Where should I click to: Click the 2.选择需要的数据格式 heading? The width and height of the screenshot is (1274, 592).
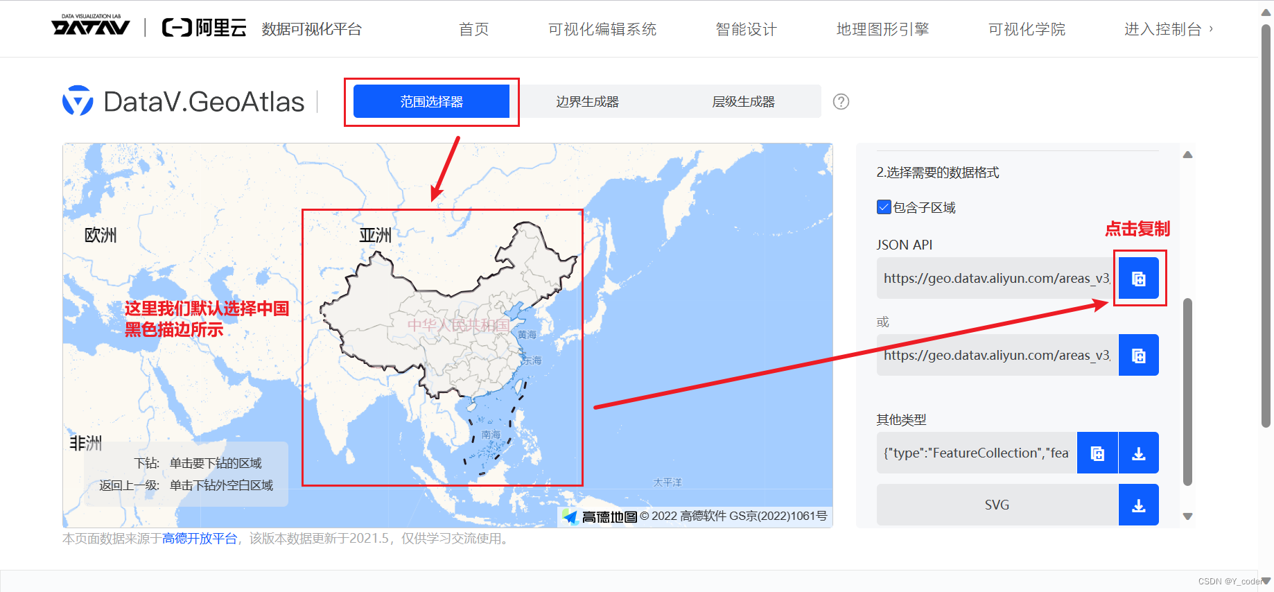pos(938,173)
